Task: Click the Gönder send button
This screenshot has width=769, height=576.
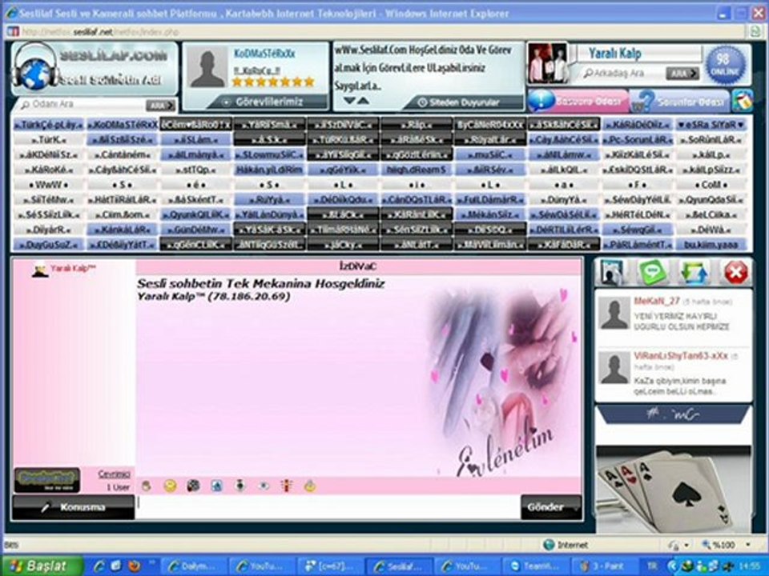Action: (550, 507)
